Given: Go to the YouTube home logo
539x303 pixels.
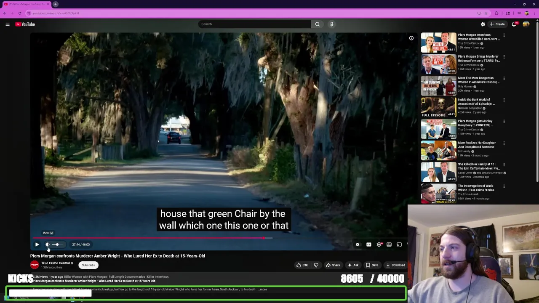Looking at the screenshot, I should tap(25, 24).
